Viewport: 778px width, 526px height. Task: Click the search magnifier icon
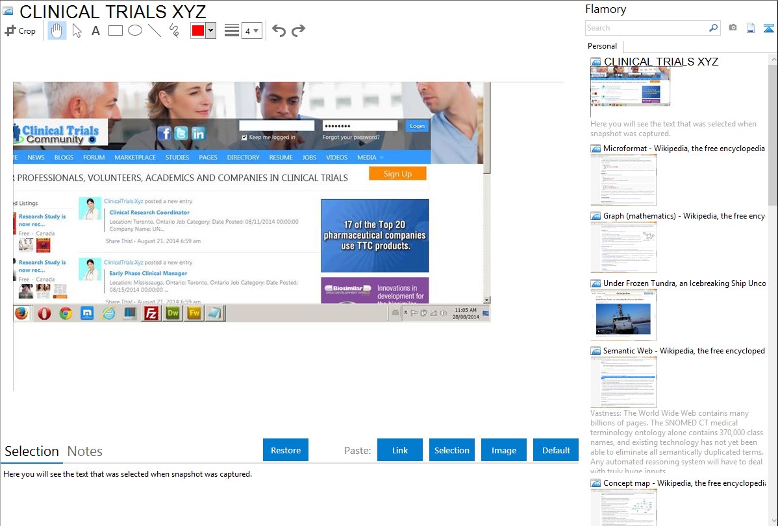[713, 28]
